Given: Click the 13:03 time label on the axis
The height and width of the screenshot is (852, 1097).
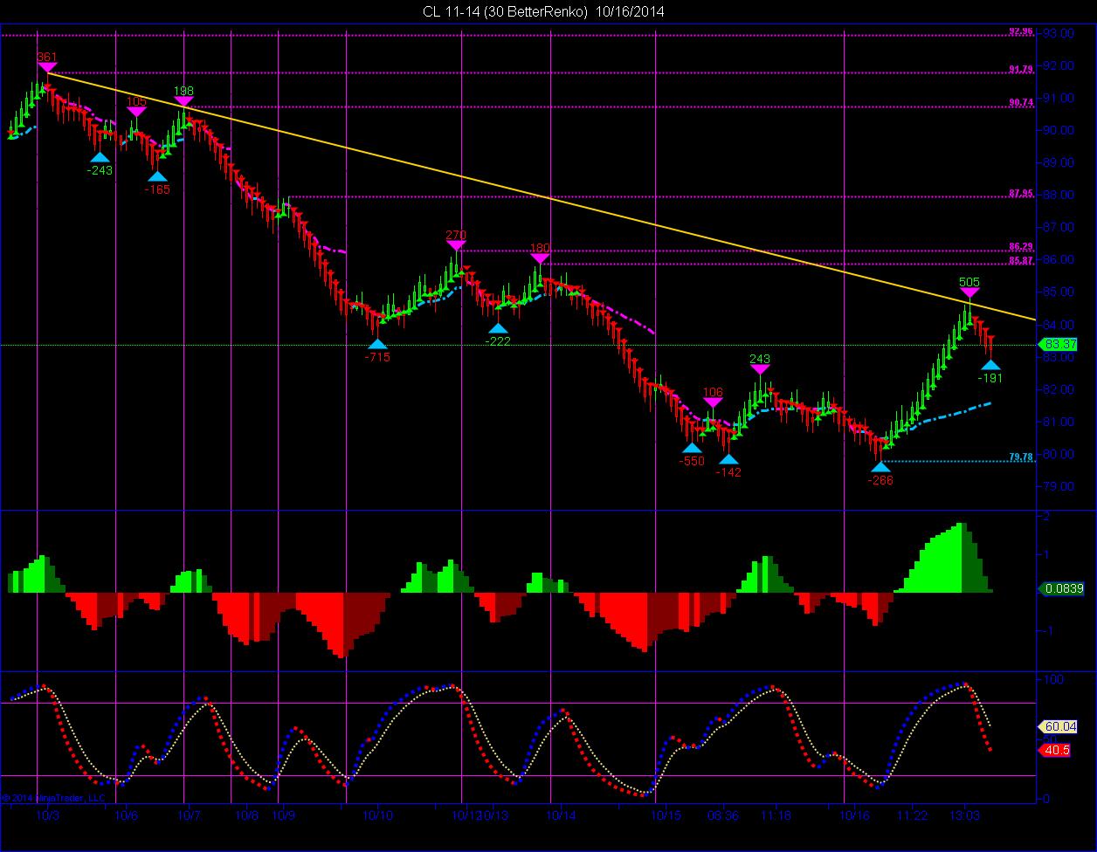Looking at the screenshot, I should (964, 814).
